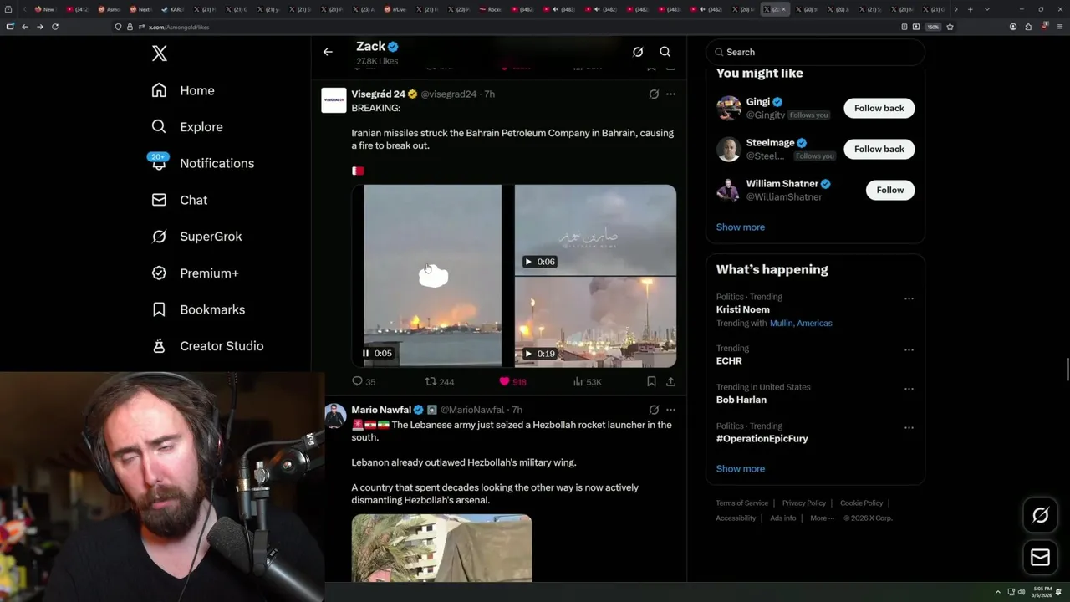Open the Bob Harlan trend

point(741,400)
